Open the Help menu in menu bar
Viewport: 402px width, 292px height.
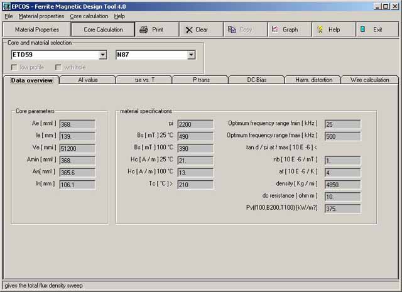point(119,16)
